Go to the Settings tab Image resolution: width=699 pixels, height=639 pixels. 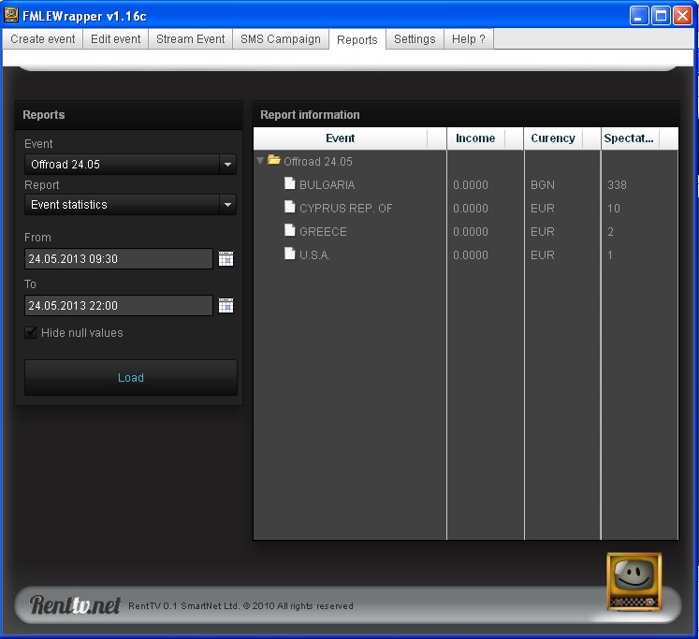415,39
